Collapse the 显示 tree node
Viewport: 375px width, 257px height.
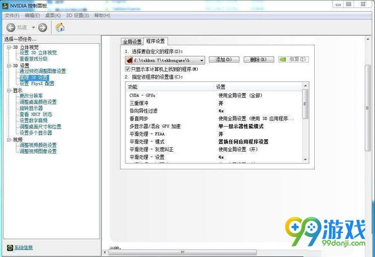coord(9,90)
